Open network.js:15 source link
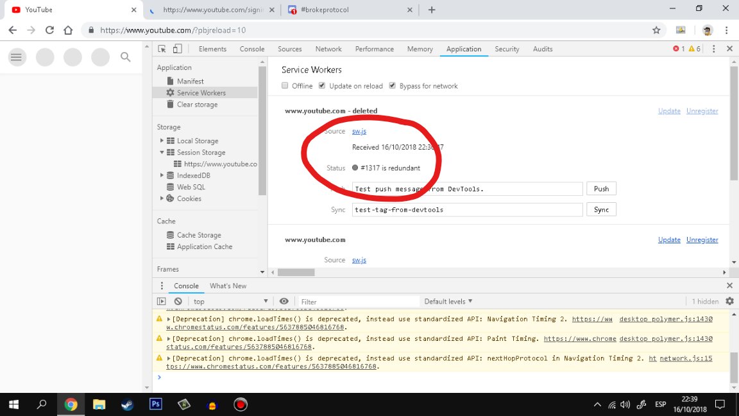739x416 pixels. [x=686, y=358]
